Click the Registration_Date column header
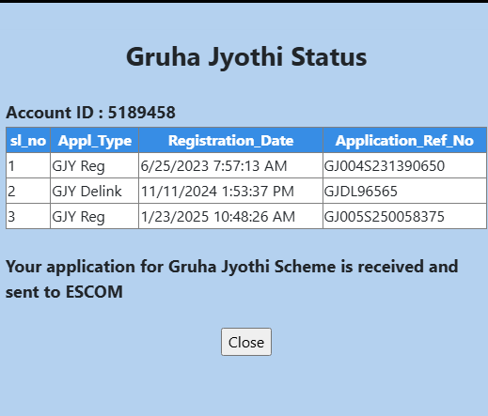This screenshot has width=488, height=416. (x=230, y=140)
